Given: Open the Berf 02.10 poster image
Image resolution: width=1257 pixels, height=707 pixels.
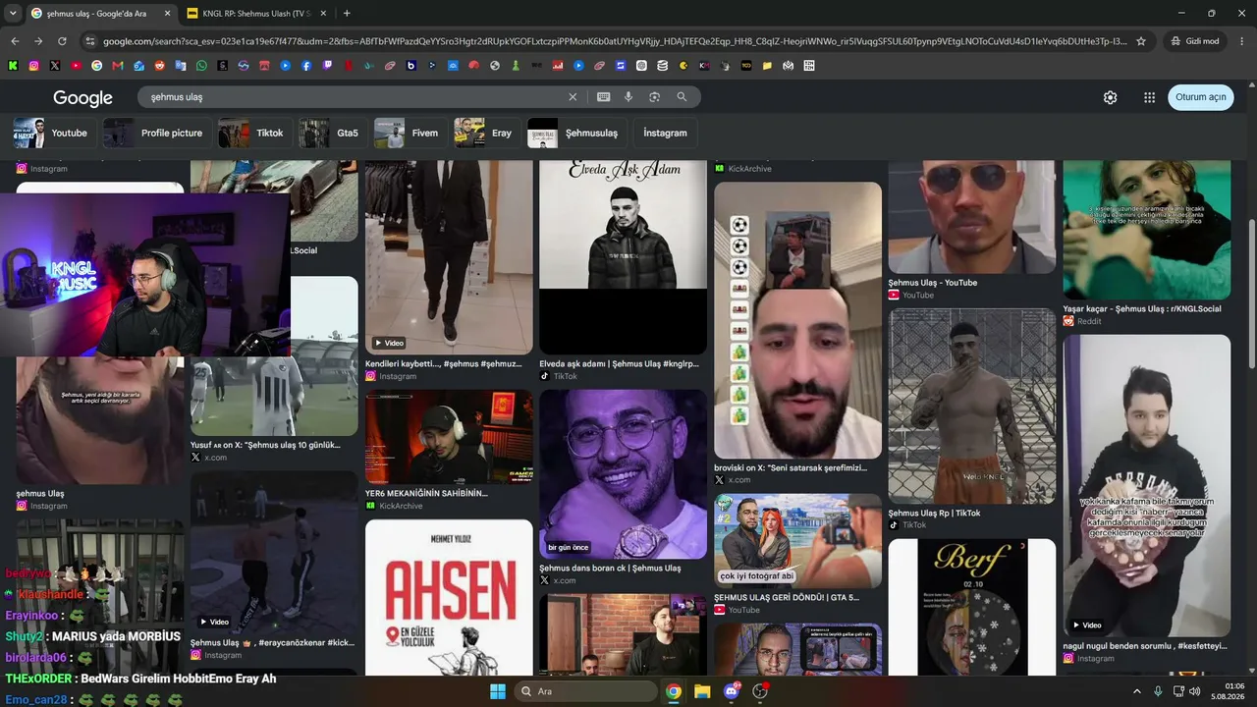Looking at the screenshot, I should click(972, 607).
